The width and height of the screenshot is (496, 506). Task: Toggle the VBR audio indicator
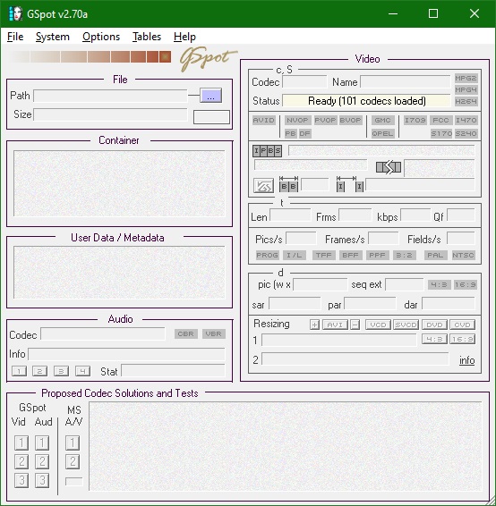(214, 333)
